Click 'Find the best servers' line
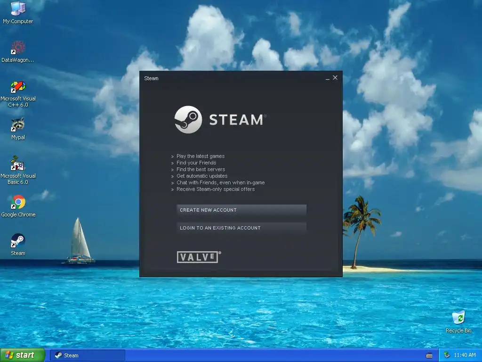 tap(201, 169)
